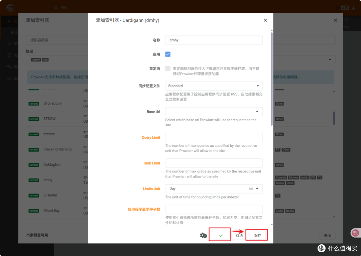Click the sidebar search magnifier icon
The width and height of the screenshot is (361, 256).
(x=9, y=43)
